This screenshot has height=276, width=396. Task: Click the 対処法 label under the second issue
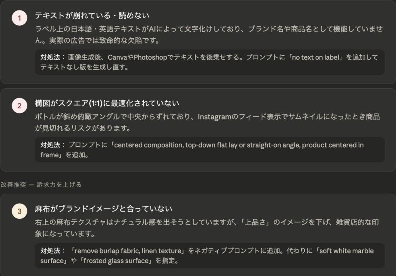[50, 145]
